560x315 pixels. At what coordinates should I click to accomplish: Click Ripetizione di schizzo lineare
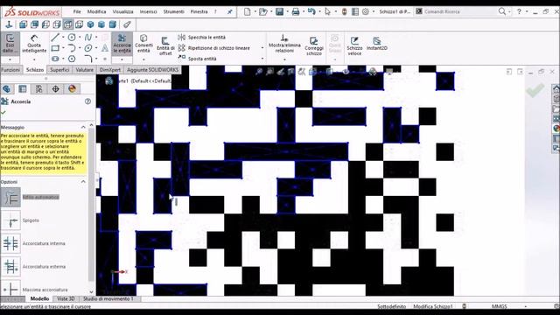click(214, 48)
